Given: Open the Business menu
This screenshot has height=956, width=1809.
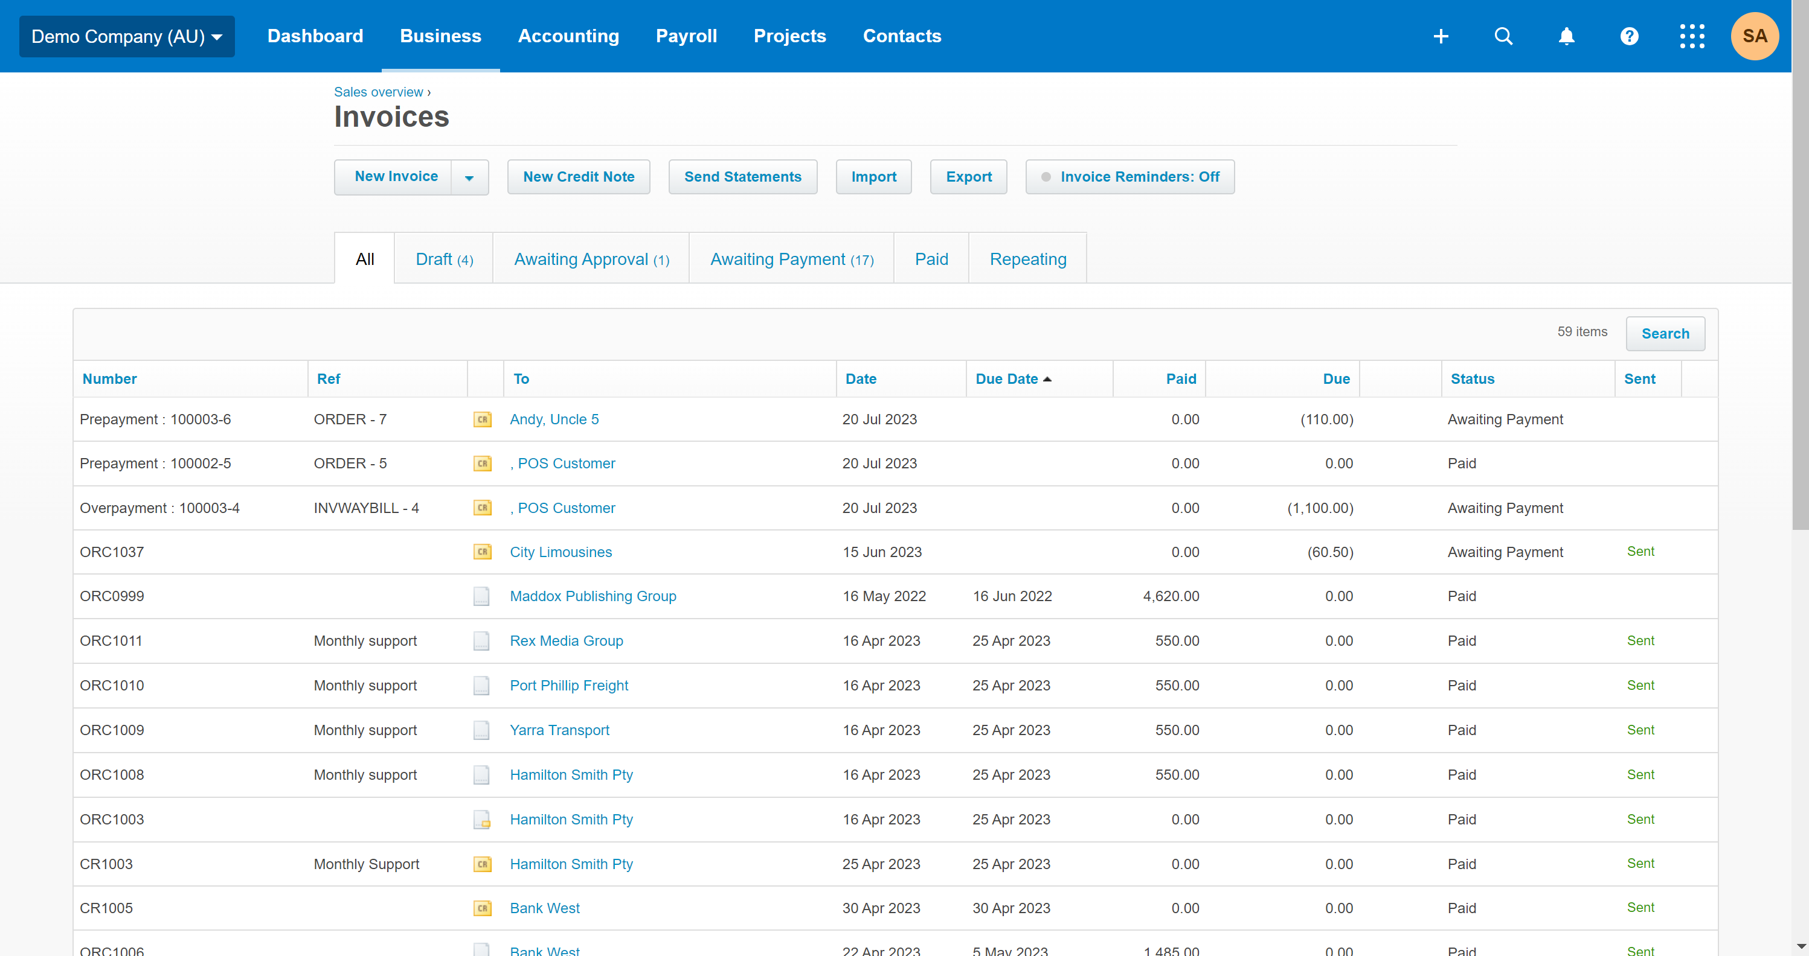Looking at the screenshot, I should coord(440,36).
